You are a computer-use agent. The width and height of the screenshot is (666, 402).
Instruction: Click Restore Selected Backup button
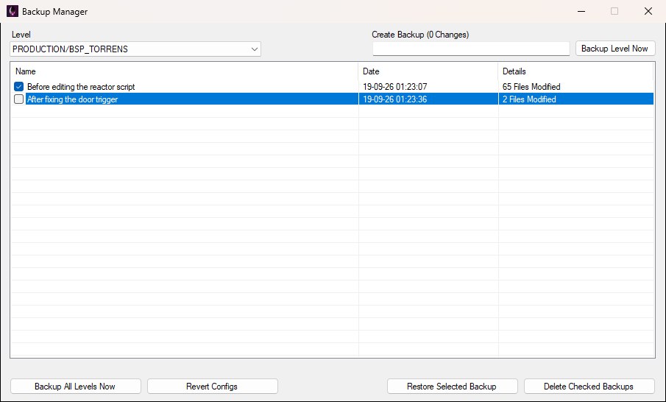click(x=453, y=387)
